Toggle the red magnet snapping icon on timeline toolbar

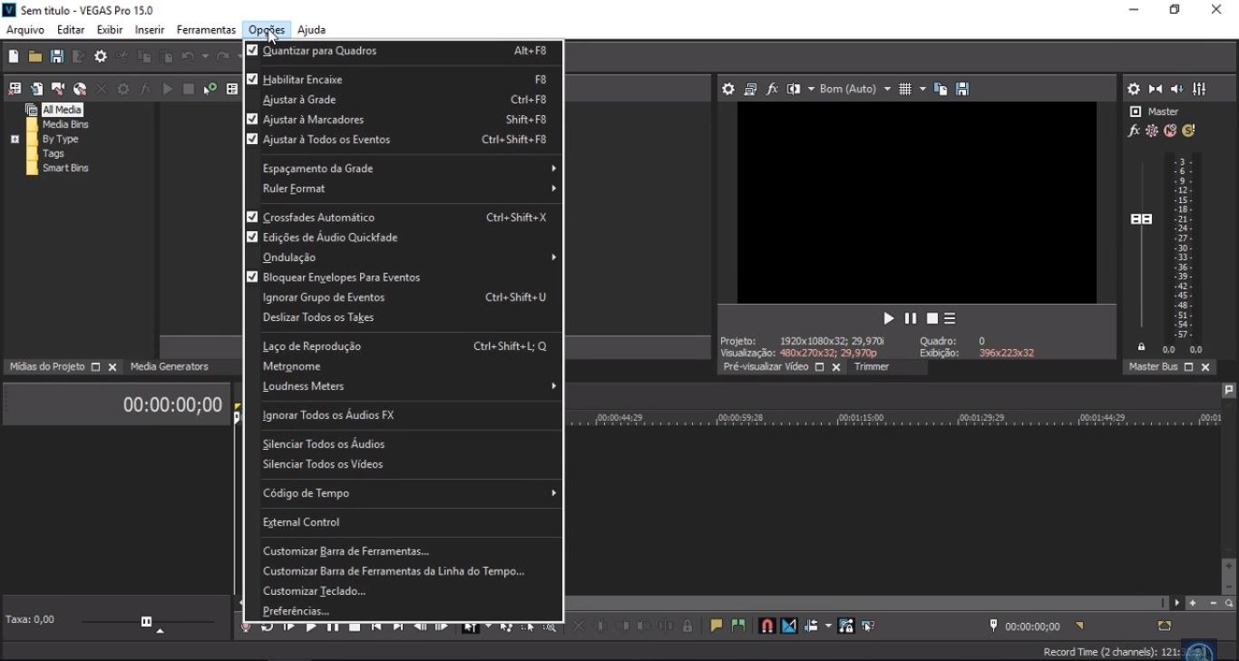point(766,626)
